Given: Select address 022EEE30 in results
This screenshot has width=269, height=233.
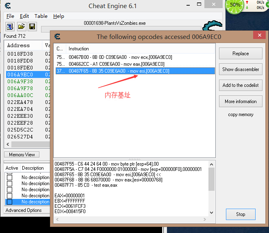Looking at the screenshot, I should pyautogui.click(x=20, y=116).
